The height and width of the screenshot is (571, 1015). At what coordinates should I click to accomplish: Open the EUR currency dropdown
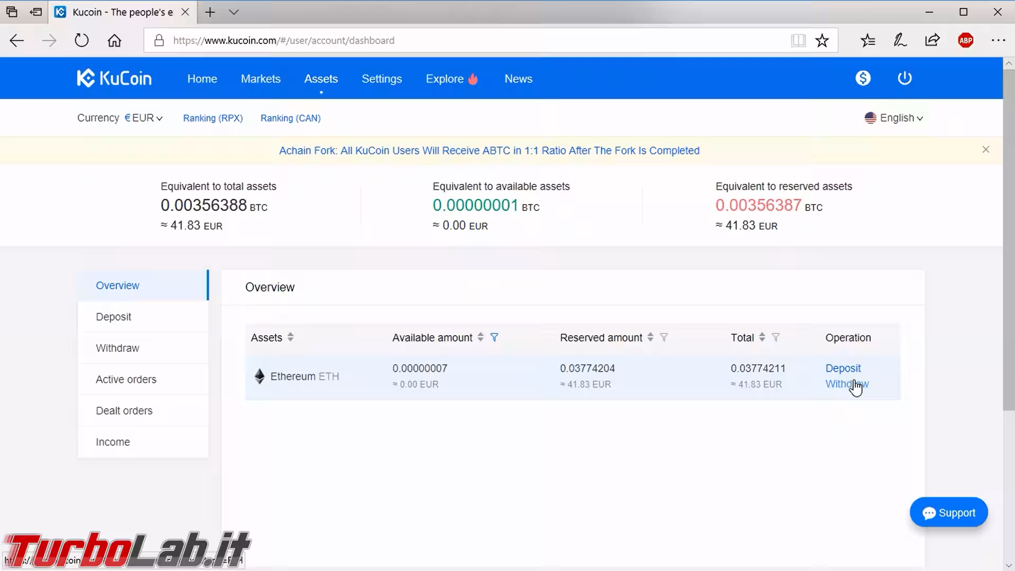coord(144,118)
